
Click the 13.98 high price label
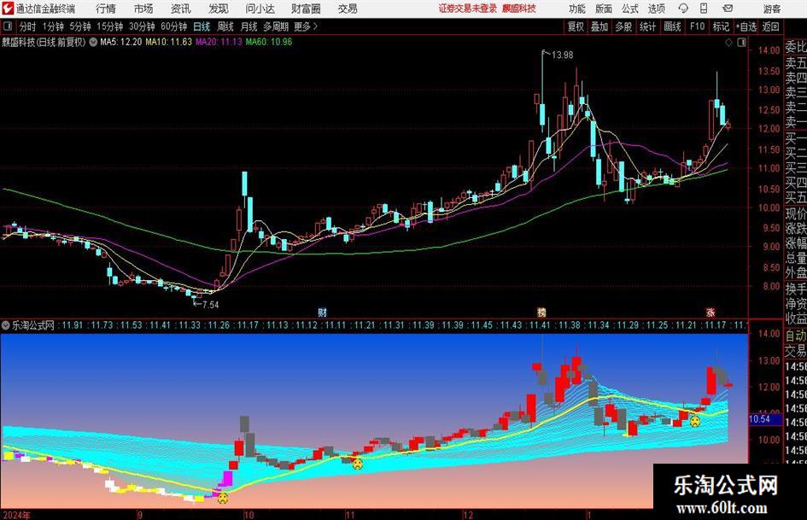562,55
